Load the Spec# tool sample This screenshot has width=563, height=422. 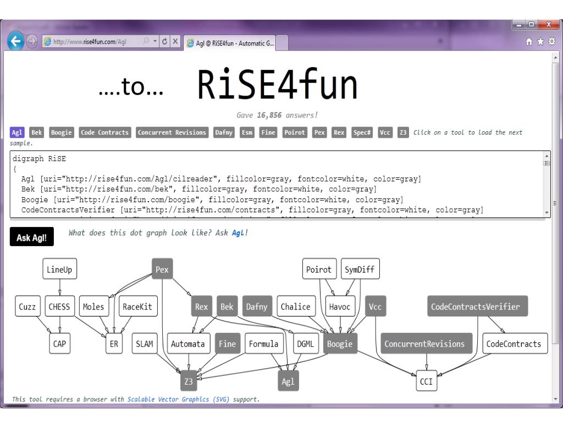point(362,132)
